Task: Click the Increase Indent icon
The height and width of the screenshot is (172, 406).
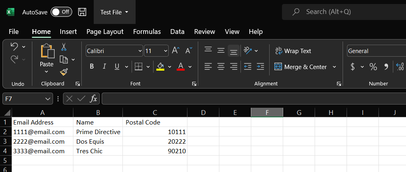Action: [260, 67]
